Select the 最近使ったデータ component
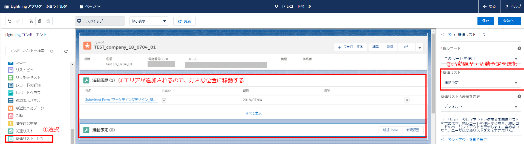Viewport: 524px width, 144px height. coord(30,108)
